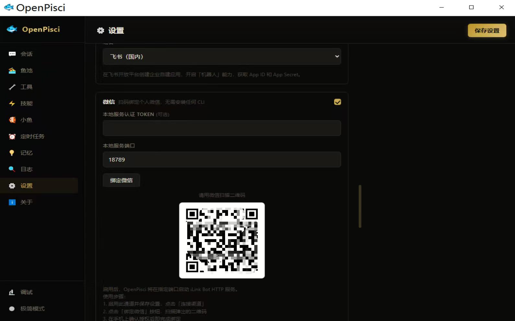Click the 日志 magnifier icon
This screenshot has height=321, width=515.
tap(12, 169)
